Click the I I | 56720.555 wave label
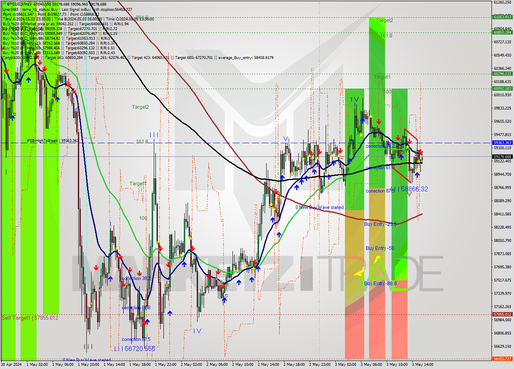This screenshot has width=514, height=369. (134, 349)
